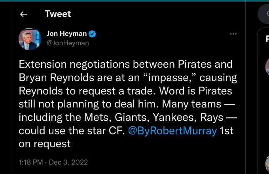This screenshot has width=269, height=174.
Task: Open the tweet's more options ellipsis
Action: click(x=233, y=34)
